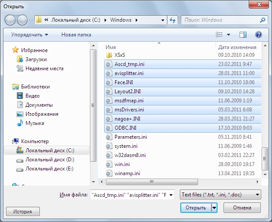The height and width of the screenshot is (222, 272).
Task: Open the address bar history dropdown
Action: (163, 20)
